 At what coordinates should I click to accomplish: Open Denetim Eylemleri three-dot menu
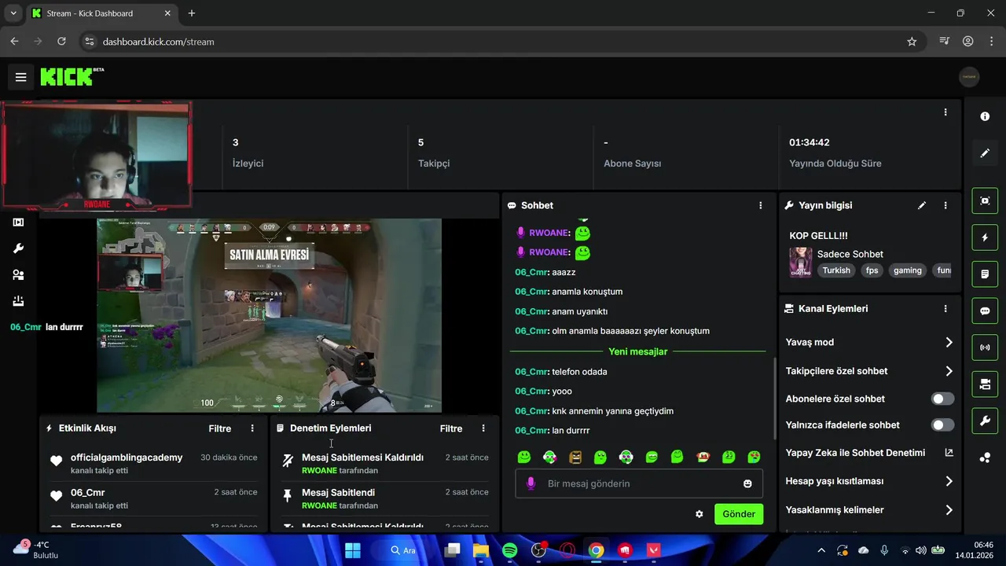coord(483,428)
